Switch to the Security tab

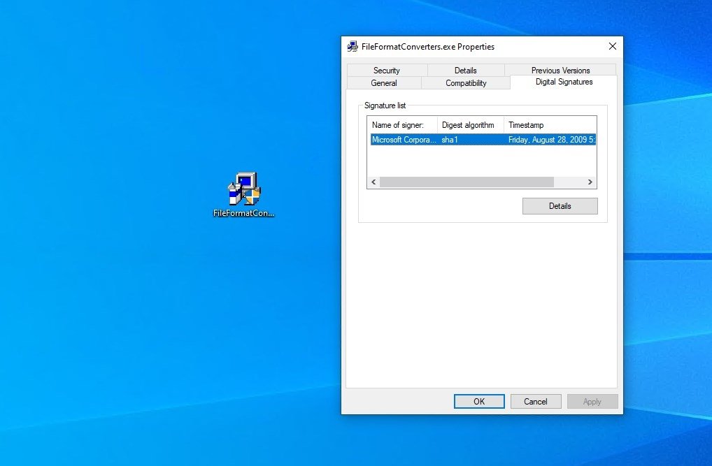pos(387,71)
